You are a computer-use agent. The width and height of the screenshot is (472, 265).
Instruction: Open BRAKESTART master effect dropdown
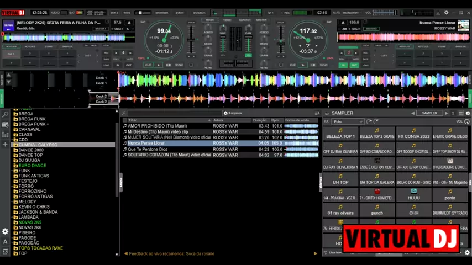352,13
